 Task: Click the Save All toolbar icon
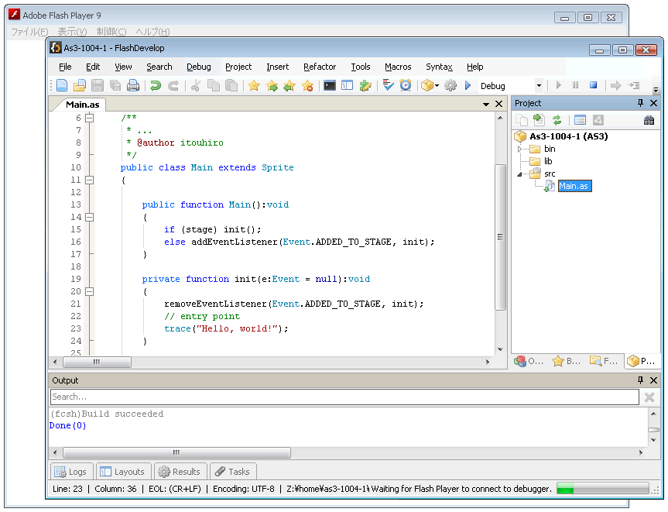115,86
